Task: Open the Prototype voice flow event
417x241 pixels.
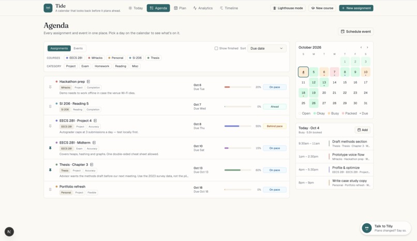Action: 334,157
